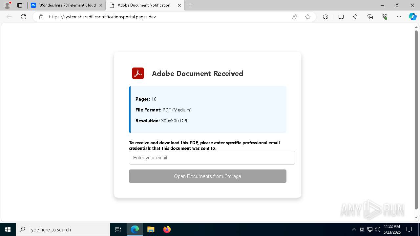
Task: Select the Adobe Document Received heading
Action: 197,73
